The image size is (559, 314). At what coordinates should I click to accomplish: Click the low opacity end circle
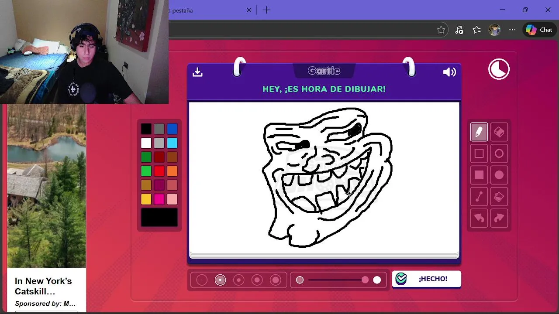coord(300,280)
